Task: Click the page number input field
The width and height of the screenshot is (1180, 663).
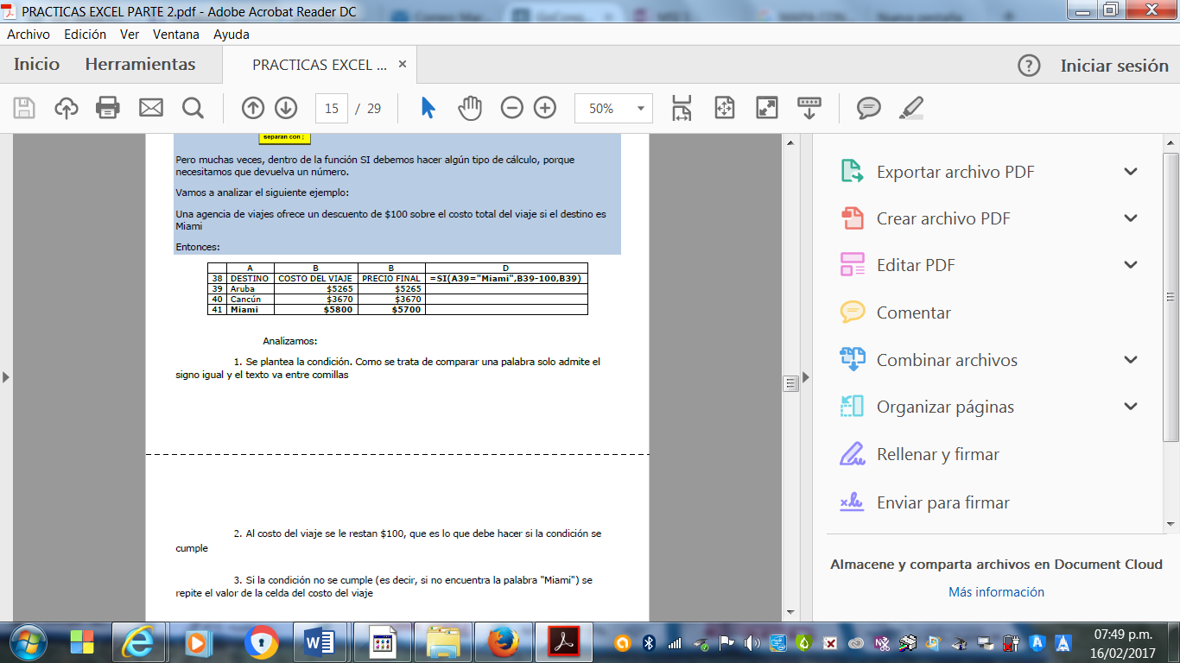Action: tap(332, 109)
